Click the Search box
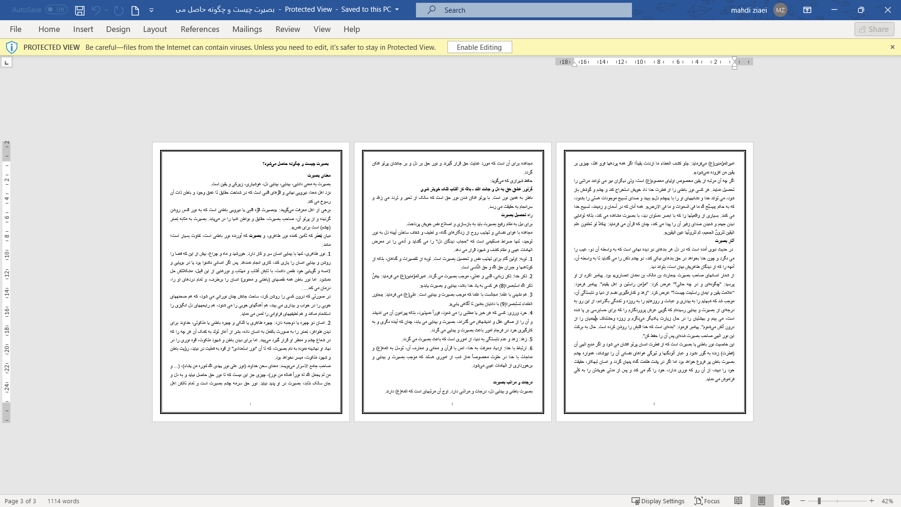The image size is (901, 507). tap(524, 10)
